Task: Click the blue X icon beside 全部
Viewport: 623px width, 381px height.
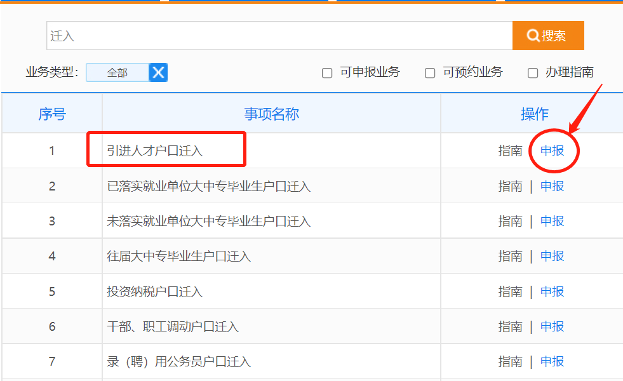Action: coord(158,72)
